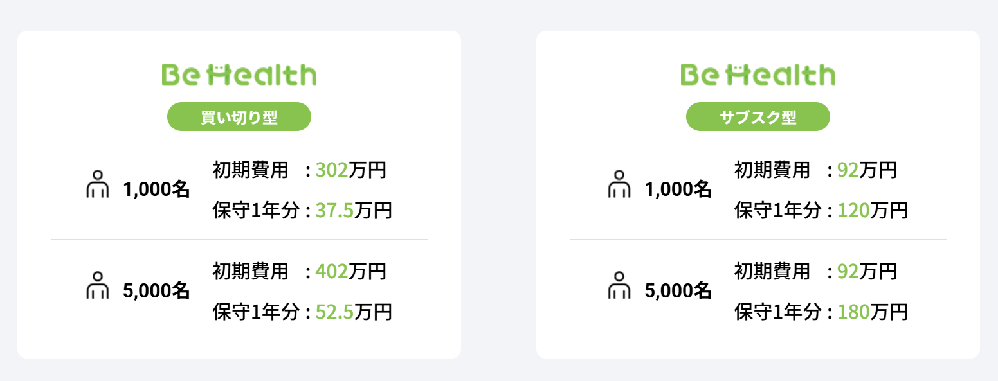The height and width of the screenshot is (381, 998).
Task: Click the 5,000名 label in the サブスク型 card
Action: (678, 290)
